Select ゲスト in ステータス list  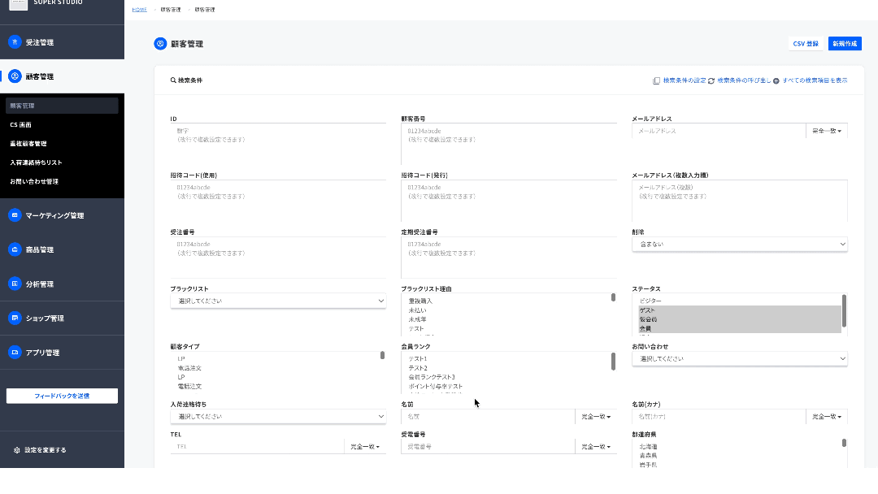click(647, 310)
